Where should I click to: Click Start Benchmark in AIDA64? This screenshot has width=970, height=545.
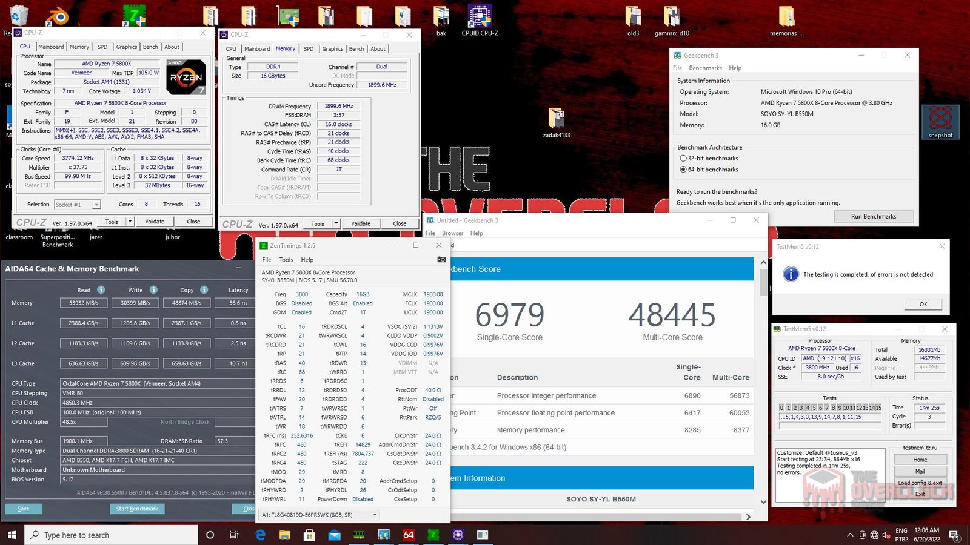137,509
